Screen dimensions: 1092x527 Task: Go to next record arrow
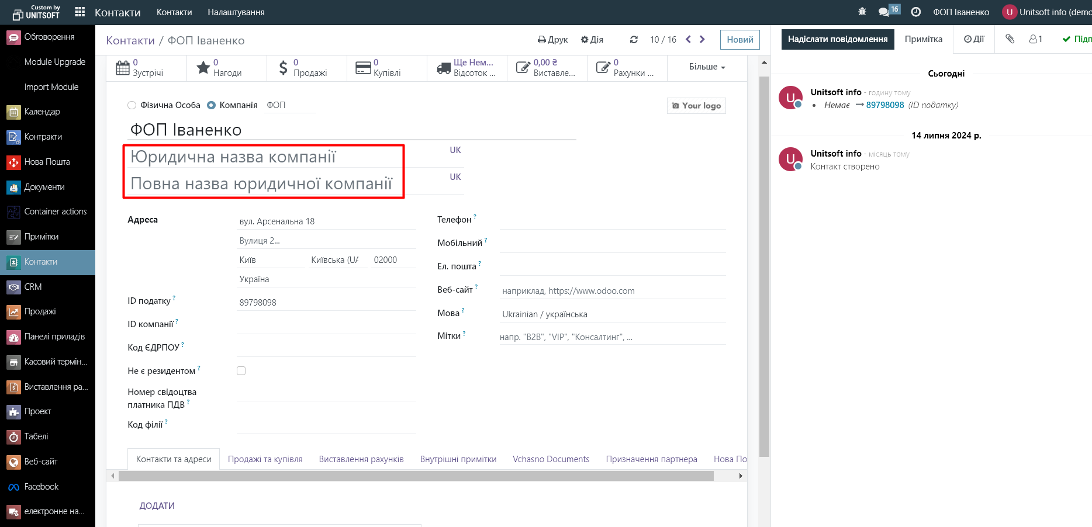click(702, 39)
